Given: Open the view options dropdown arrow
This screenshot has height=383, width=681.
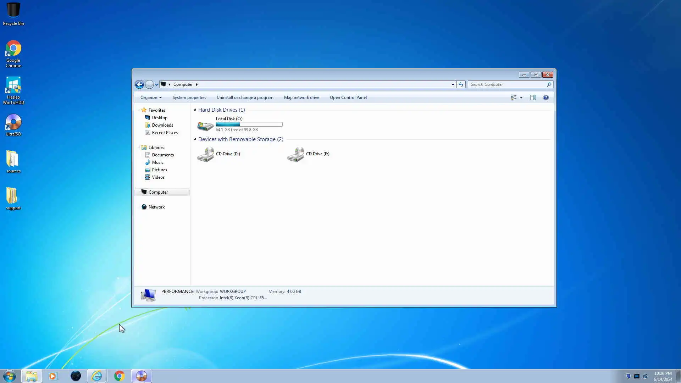Looking at the screenshot, I should coord(521,98).
